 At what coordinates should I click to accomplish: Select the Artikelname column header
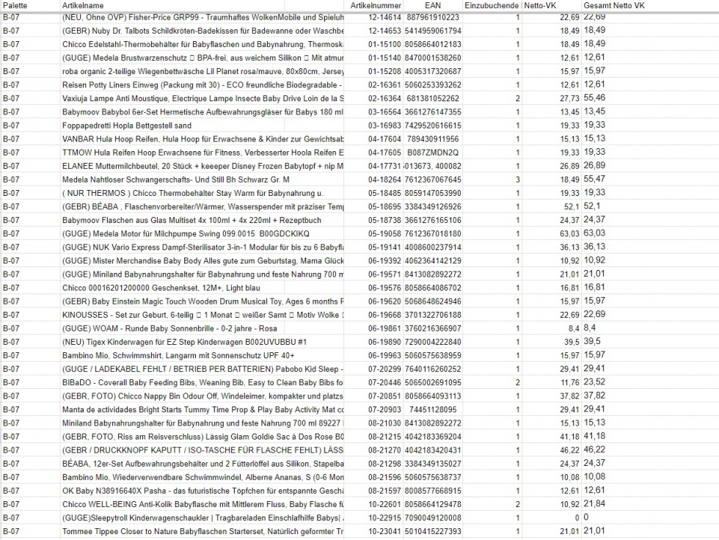point(202,5)
